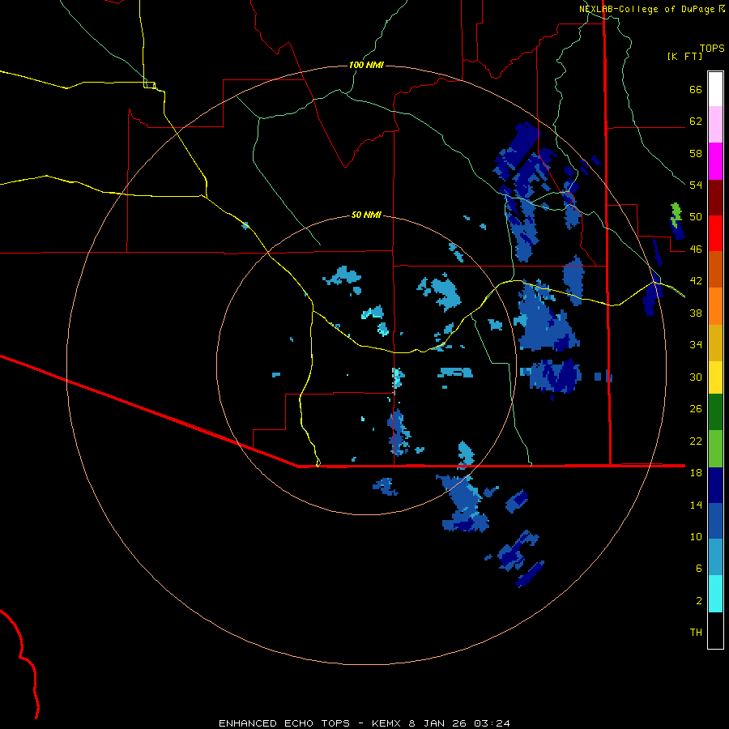Screen dimensions: 729x729
Task: Click the '6' legend value
Action: click(699, 568)
